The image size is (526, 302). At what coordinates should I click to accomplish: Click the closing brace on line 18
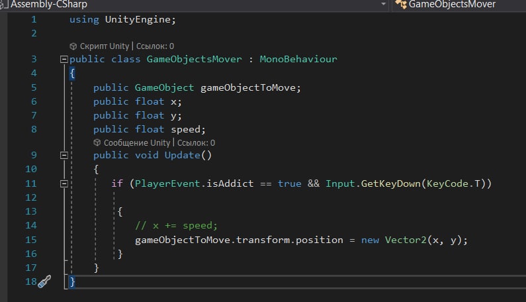(x=72, y=281)
